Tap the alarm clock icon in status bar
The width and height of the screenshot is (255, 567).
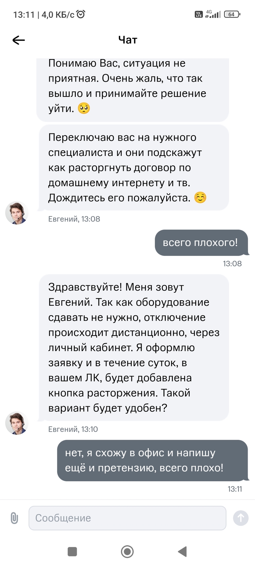click(81, 14)
